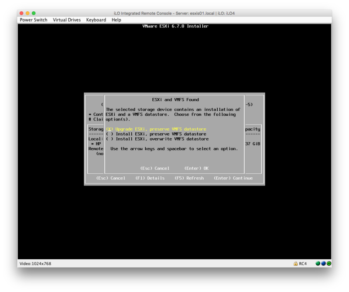The image size is (349, 292).
Task: Click (F5) Refresh in bottom bar
Action: [x=189, y=178]
